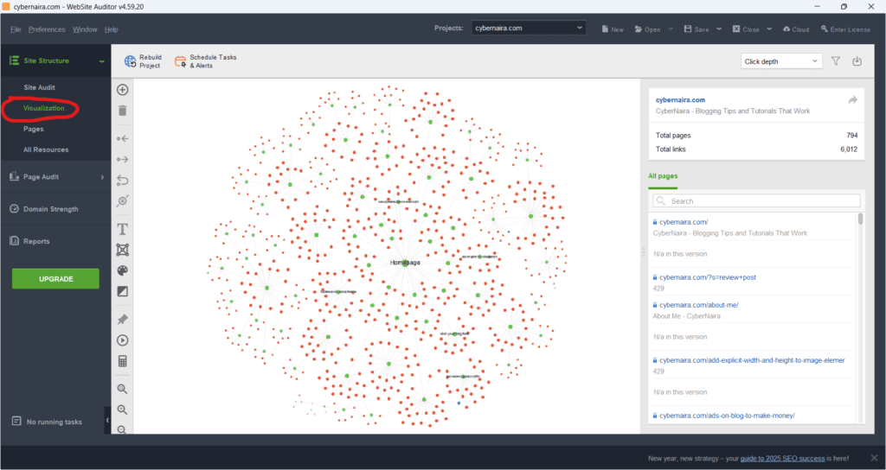886x470 pixels.
Task: Open the Projects cybernaira.com dropdown
Action: pyautogui.click(x=529, y=28)
